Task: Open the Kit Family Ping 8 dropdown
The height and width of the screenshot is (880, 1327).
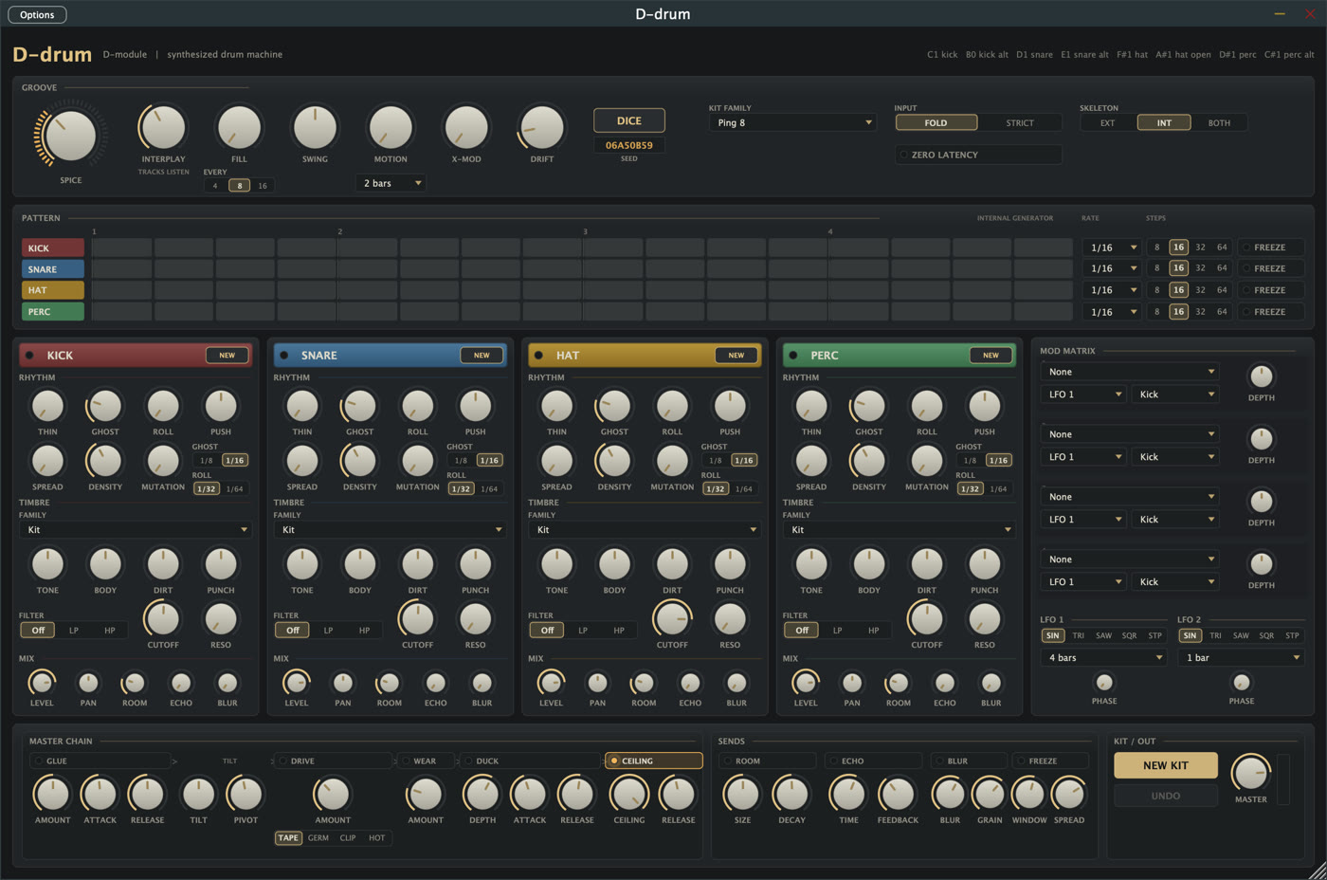Action: (x=792, y=122)
